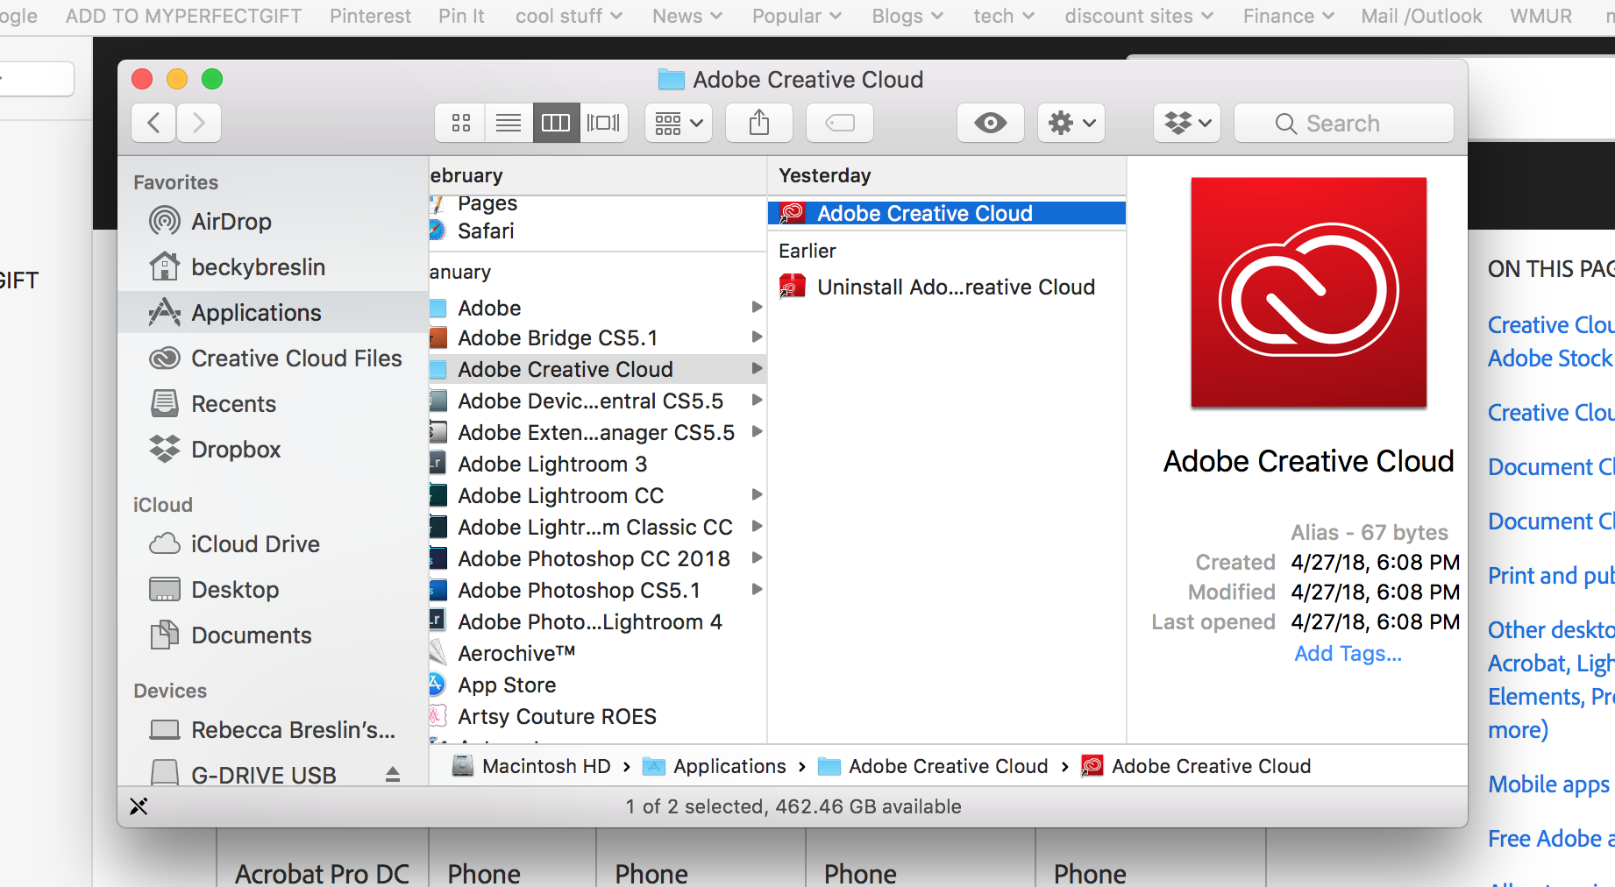
Task: Select Aerochive in the applications list
Action: 598,653
